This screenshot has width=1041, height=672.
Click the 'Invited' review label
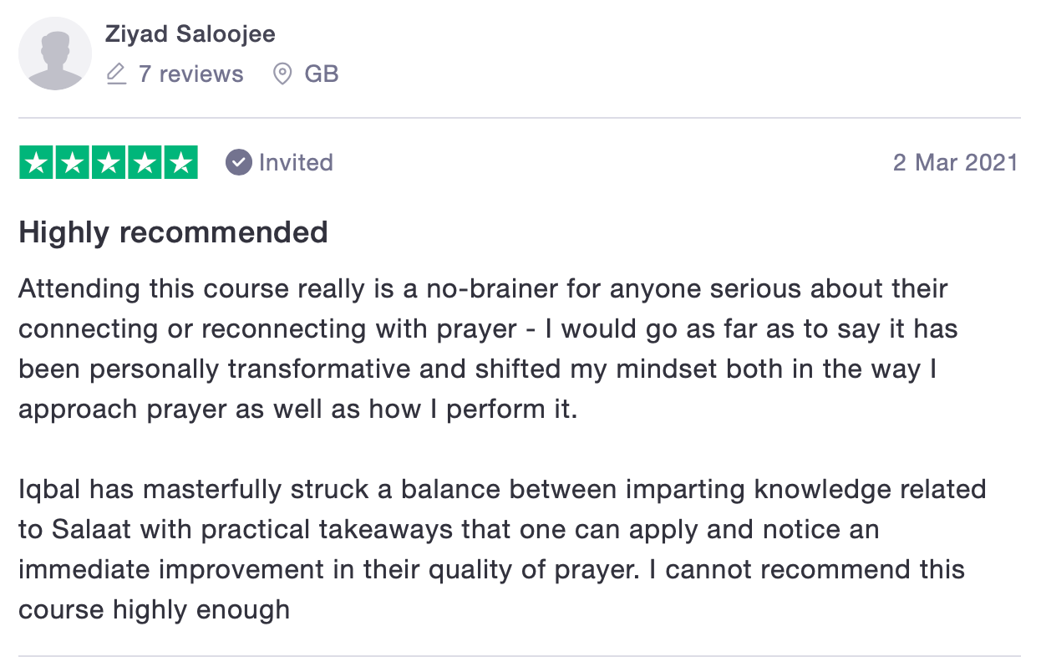(296, 162)
